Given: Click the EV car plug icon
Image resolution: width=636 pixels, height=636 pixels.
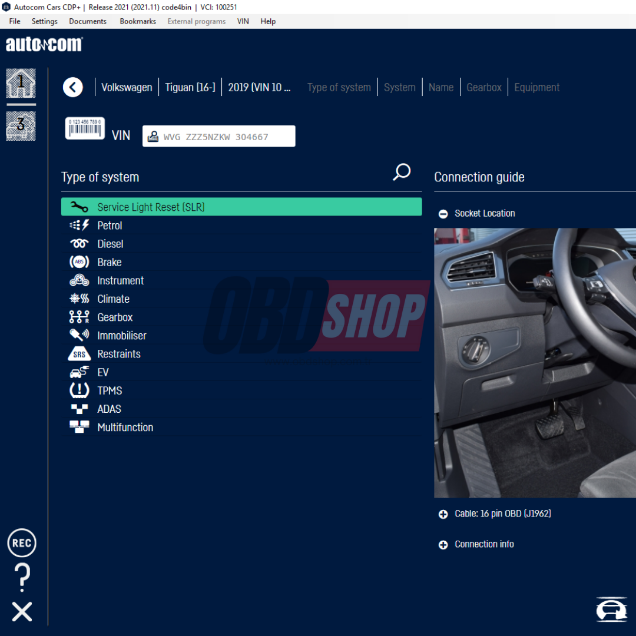Looking at the screenshot, I should pyautogui.click(x=79, y=372).
